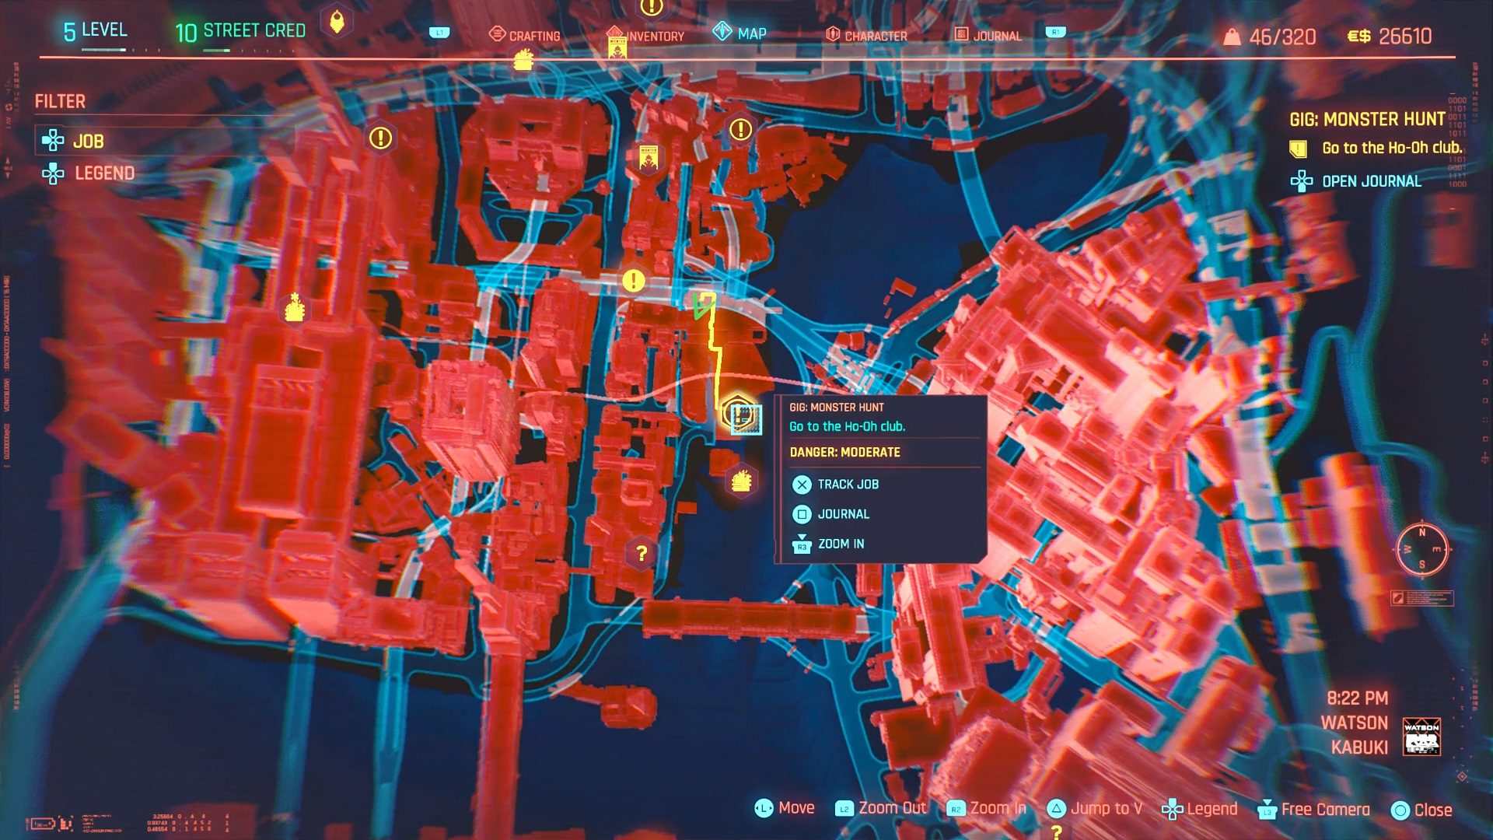The image size is (1493, 840).
Task: Click the carry weight 46/320 indicator
Action: (1270, 37)
